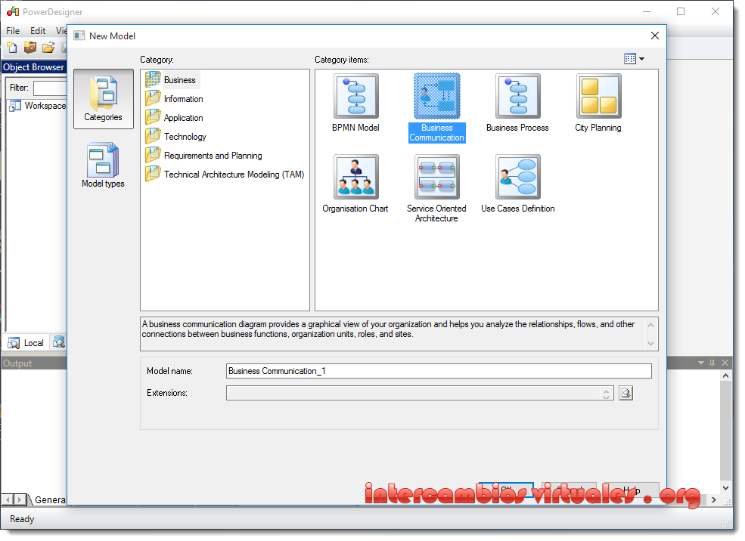Open the Technology category folder
This screenshot has height=541, width=745.
click(x=175, y=137)
